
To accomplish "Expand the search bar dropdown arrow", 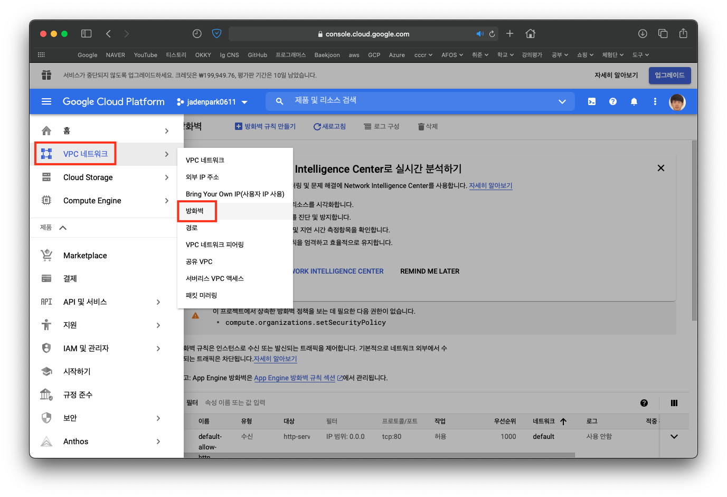I will (562, 101).
